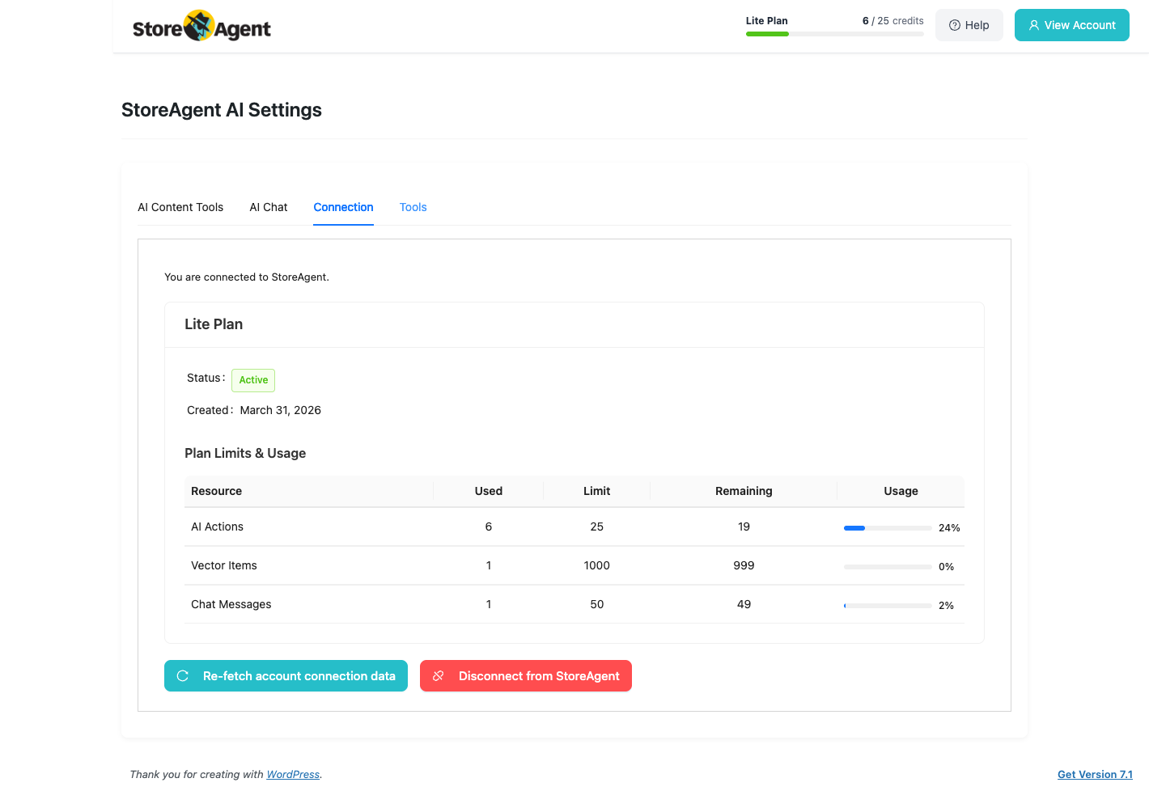The height and width of the screenshot is (791, 1149).
Task: Open the Help button
Action: click(969, 25)
